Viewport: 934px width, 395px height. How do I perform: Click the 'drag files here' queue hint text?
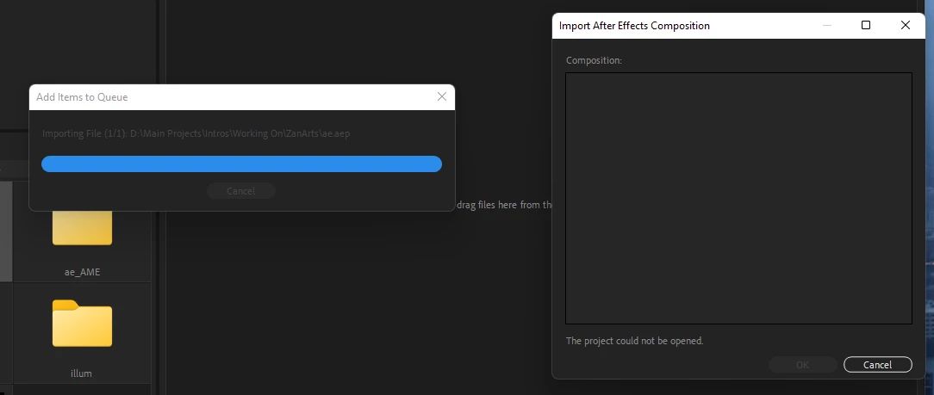505,205
